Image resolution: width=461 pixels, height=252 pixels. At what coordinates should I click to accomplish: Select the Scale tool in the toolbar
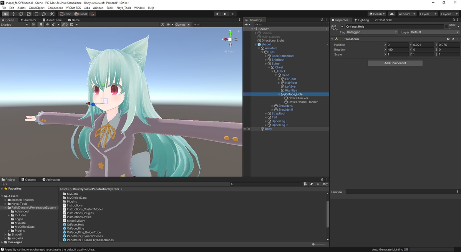tap(28, 14)
